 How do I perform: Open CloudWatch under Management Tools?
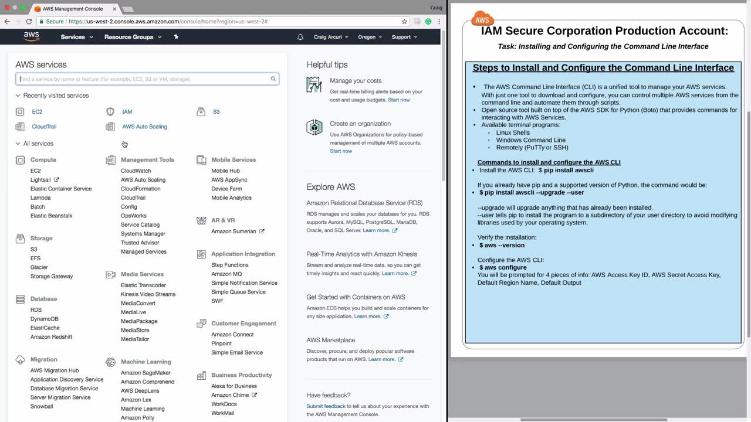coord(136,171)
